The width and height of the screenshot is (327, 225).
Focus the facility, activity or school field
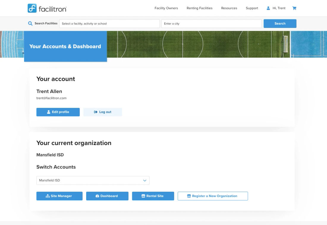[x=109, y=23]
